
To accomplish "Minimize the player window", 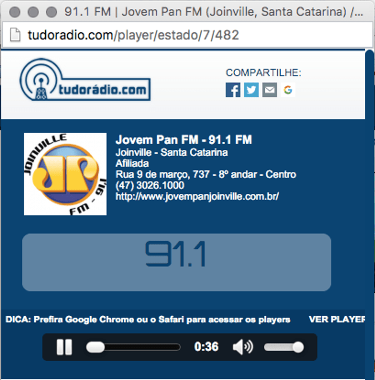I will (33, 12).
